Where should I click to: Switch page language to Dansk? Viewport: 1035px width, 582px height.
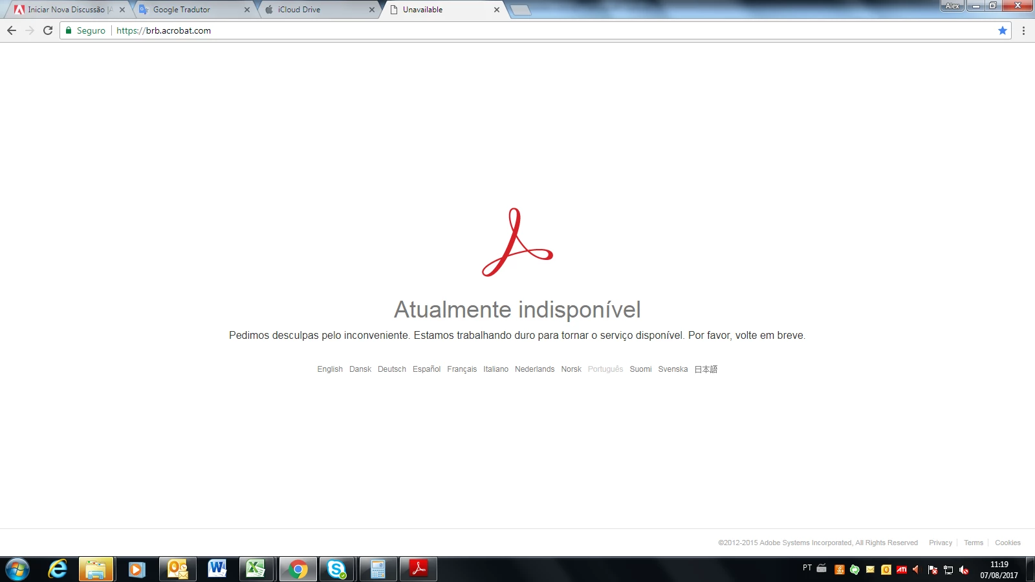pyautogui.click(x=360, y=369)
